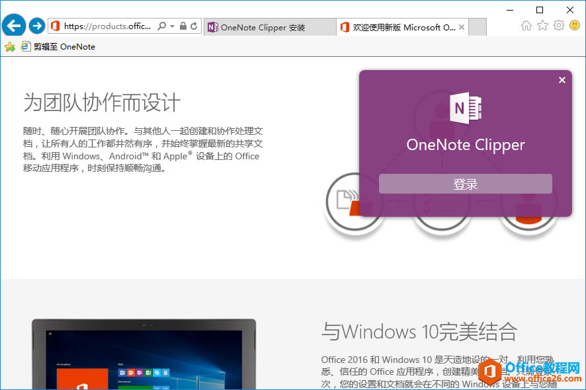Open the Home button
The image size is (586, 390).
(526, 25)
